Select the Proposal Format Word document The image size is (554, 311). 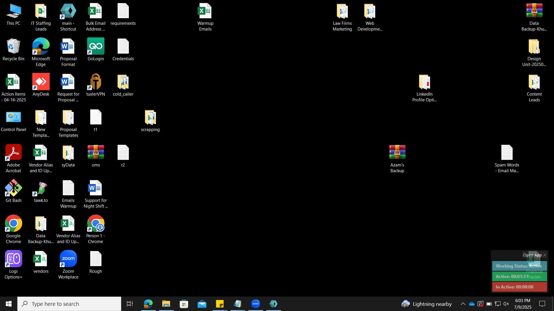click(x=68, y=52)
